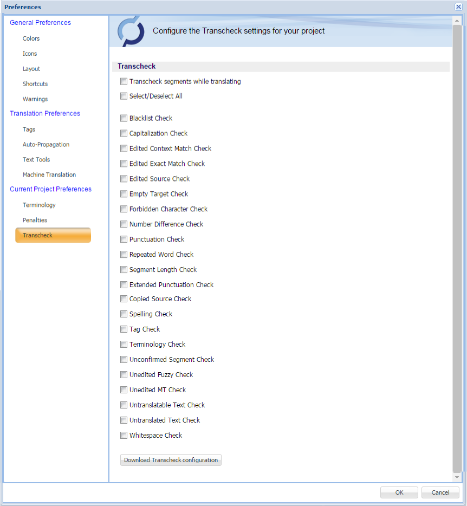The height and width of the screenshot is (506, 467).
Task: Click Download Transcheck configuration button
Action: click(171, 460)
